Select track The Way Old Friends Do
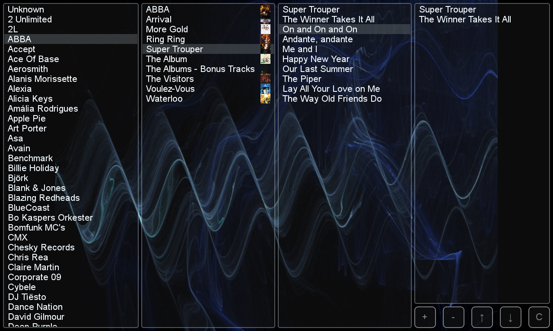The image size is (553, 331). click(345, 99)
